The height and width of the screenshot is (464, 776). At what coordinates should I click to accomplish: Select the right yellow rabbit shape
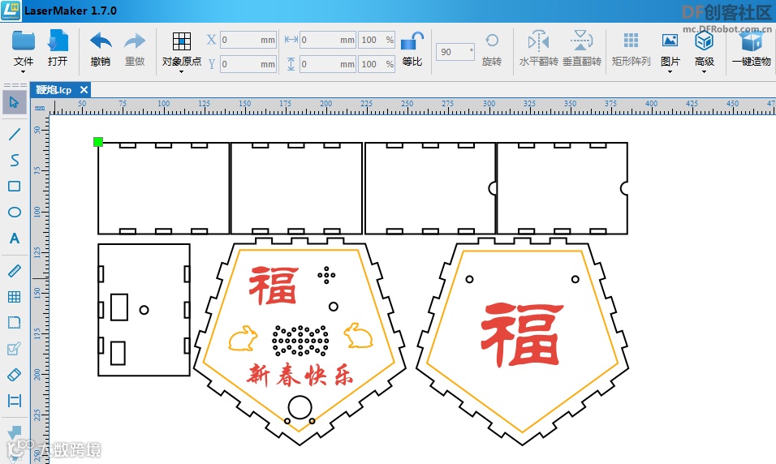(x=358, y=335)
